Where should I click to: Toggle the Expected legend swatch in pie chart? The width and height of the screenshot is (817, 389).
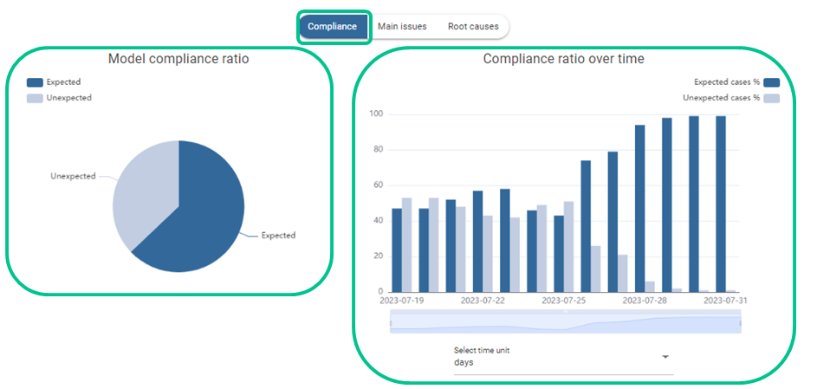pyautogui.click(x=35, y=82)
